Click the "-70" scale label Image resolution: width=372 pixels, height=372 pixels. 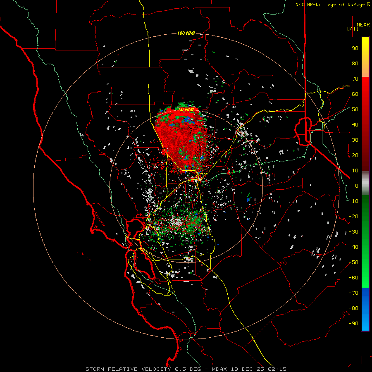tap(353, 293)
